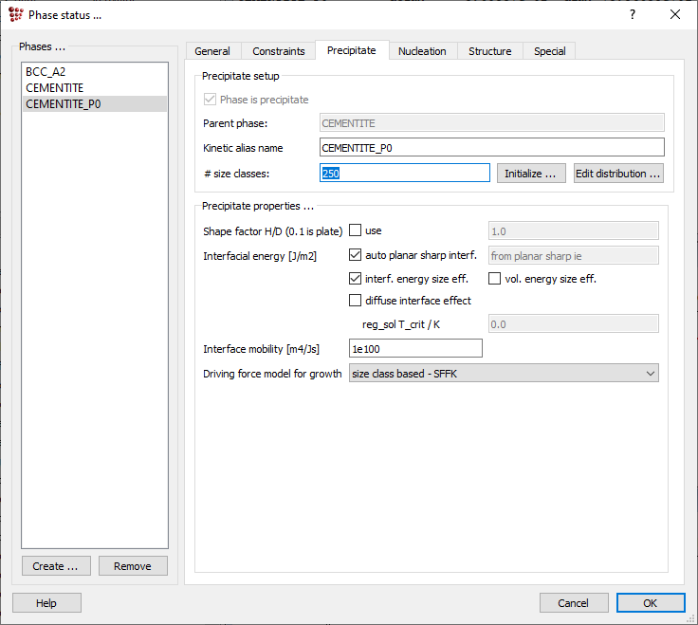Toggle interf. energy size eff. checkbox

[356, 279]
